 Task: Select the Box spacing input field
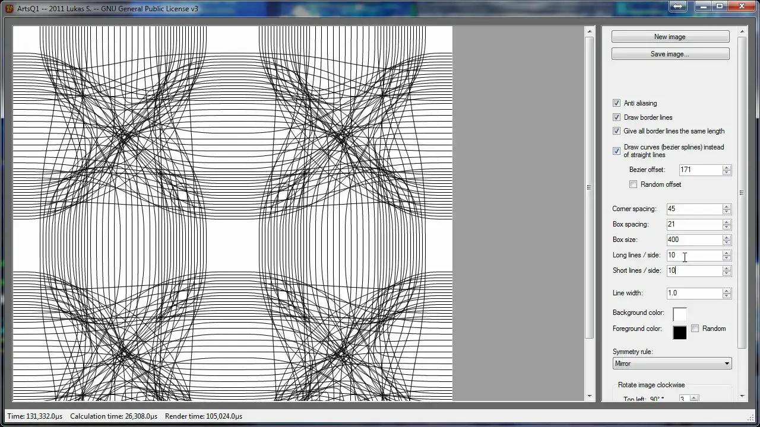pyautogui.click(x=694, y=224)
